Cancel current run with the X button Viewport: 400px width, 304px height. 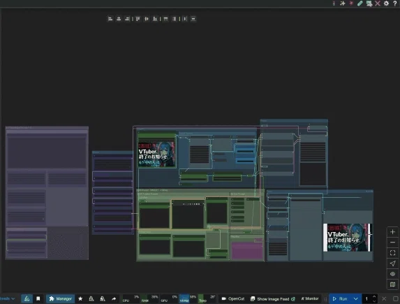click(x=384, y=298)
